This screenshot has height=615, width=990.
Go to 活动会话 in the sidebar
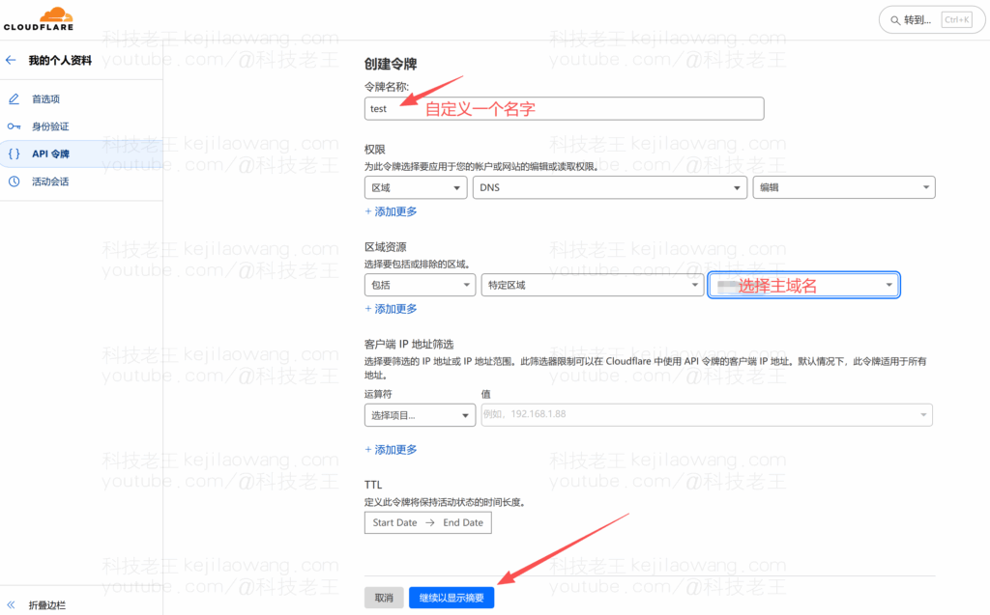(x=50, y=182)
